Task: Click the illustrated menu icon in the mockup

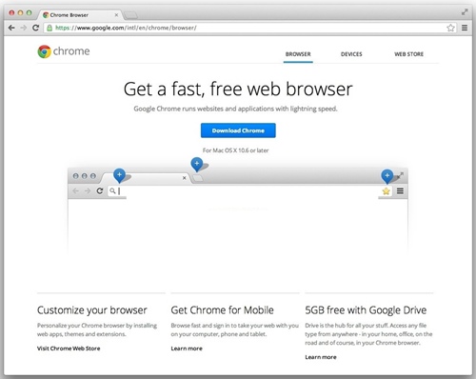Action: click(400, 190)
